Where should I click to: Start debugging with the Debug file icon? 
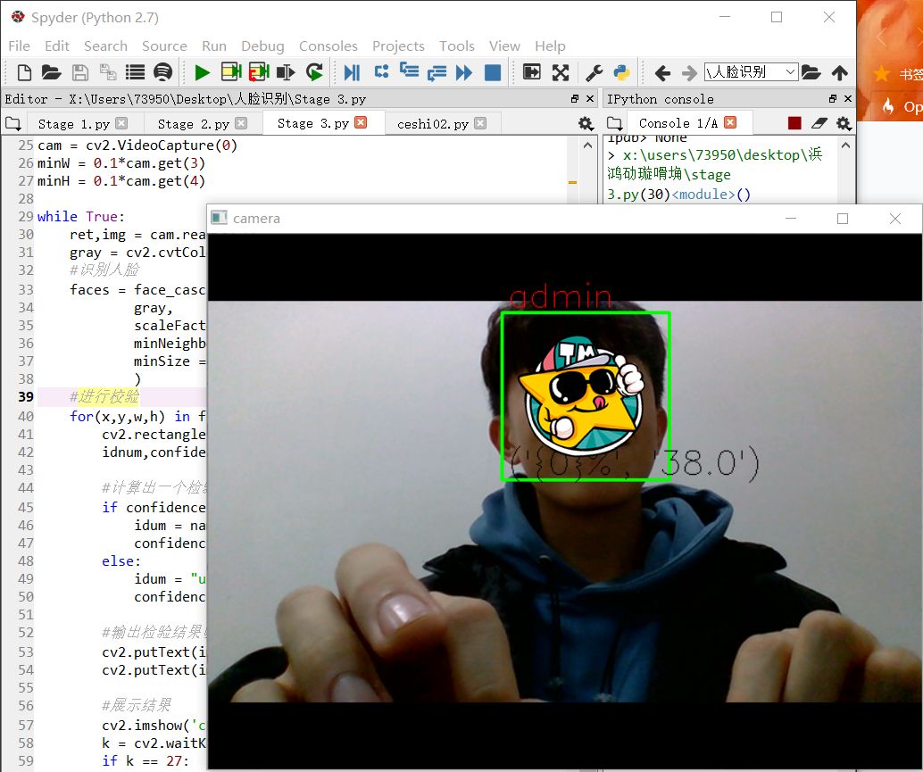point(352,73)
